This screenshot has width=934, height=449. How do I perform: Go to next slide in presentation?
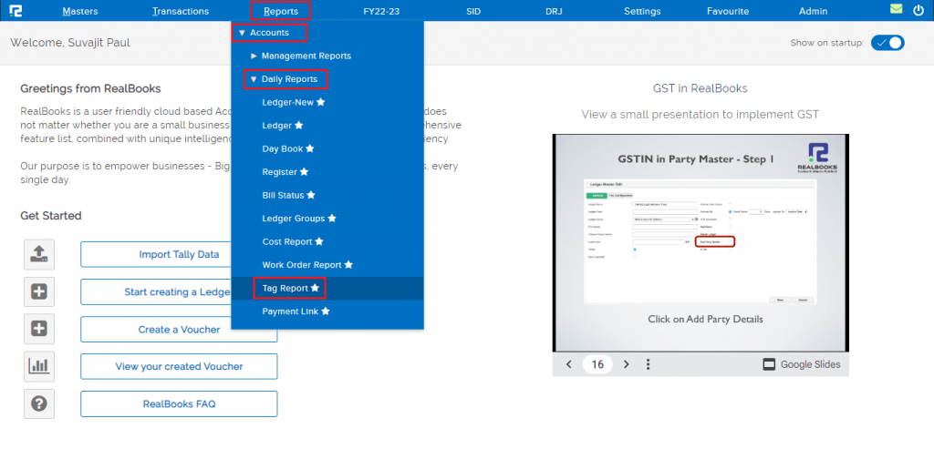pos(626,364)
